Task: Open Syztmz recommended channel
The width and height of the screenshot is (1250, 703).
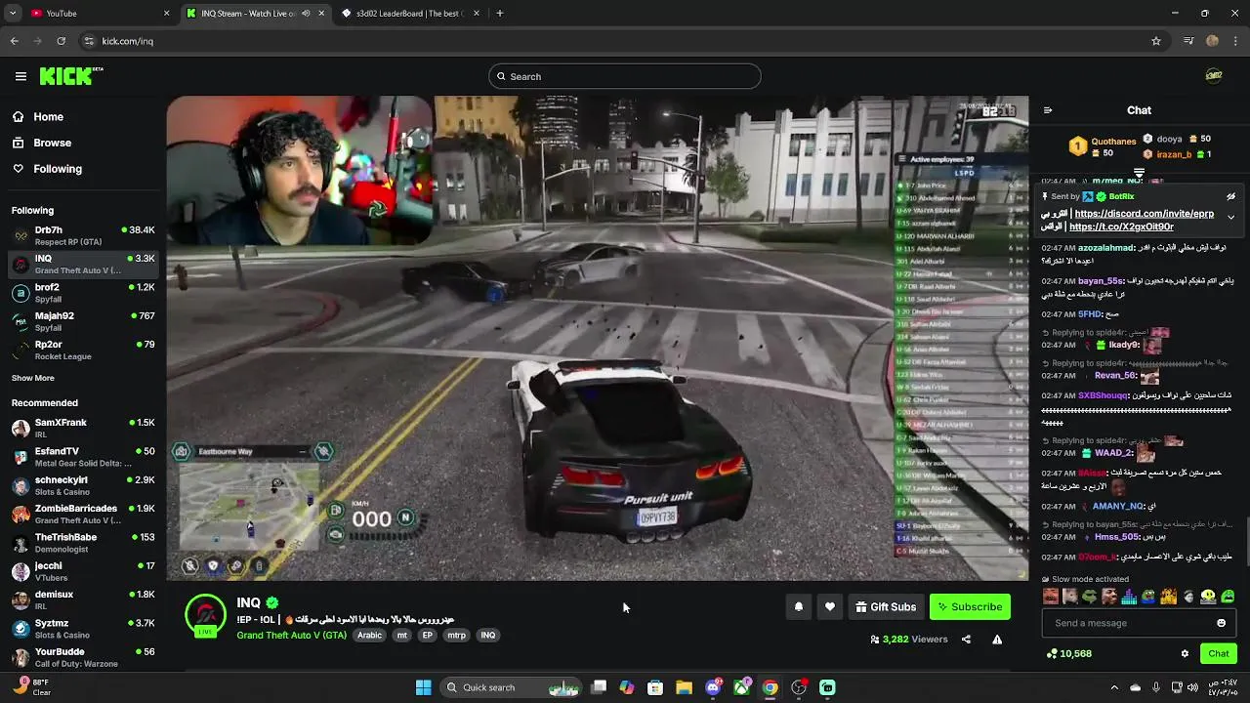Action: click(82, 628)
